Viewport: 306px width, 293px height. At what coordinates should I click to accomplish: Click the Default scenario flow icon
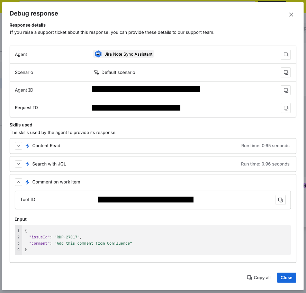(96, 72)
